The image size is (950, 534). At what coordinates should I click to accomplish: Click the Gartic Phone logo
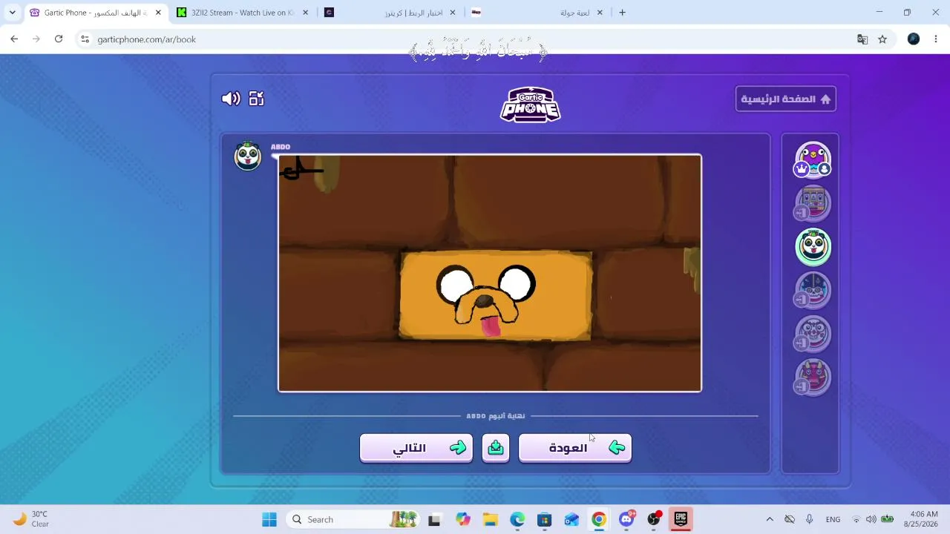530,105
